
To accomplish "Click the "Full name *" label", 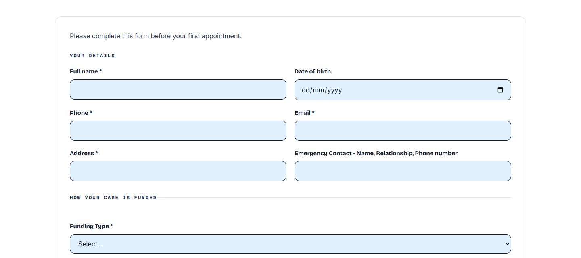I will coord(86,71).
